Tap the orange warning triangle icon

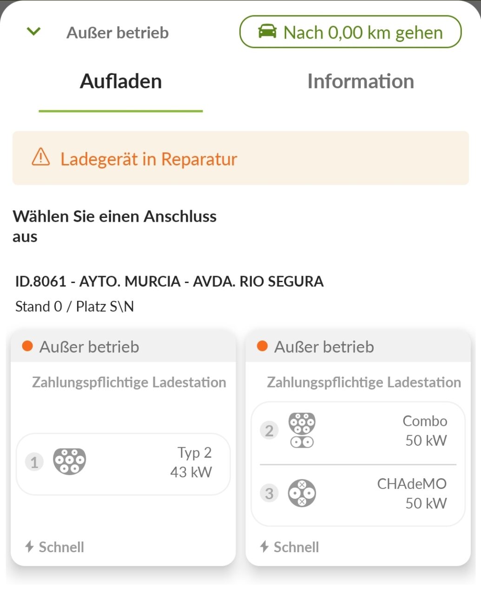tap(41, 157)
